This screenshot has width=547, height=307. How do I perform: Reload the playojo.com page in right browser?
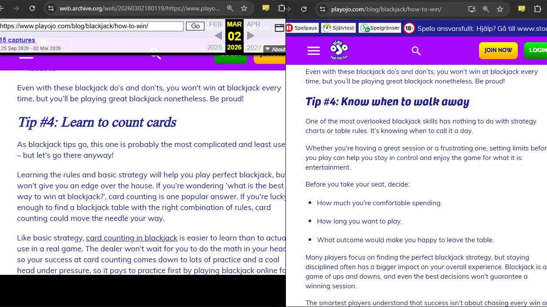(x=304, y=9)
